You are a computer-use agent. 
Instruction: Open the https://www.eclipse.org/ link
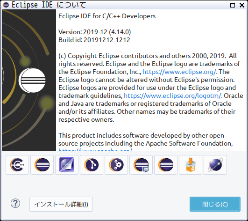[x=180, y=72]
